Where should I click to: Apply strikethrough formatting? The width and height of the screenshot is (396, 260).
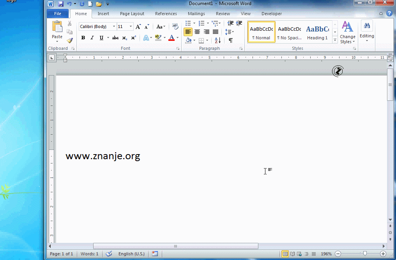(x=115, y=38)
